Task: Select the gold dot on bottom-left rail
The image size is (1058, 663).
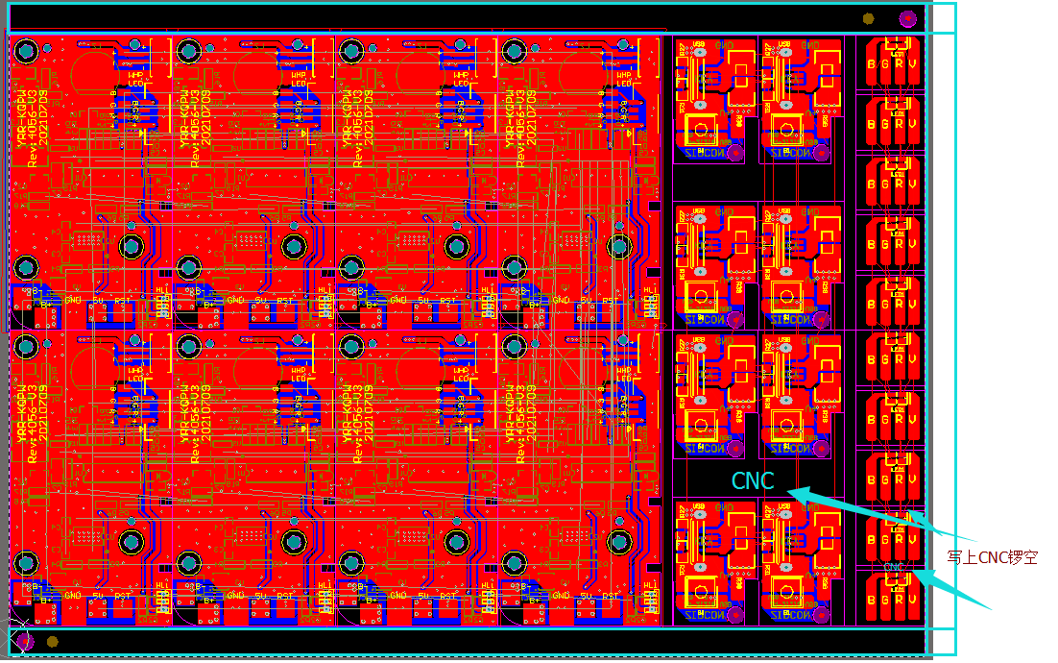Action: pyautogui.click(x=53, y=641)
